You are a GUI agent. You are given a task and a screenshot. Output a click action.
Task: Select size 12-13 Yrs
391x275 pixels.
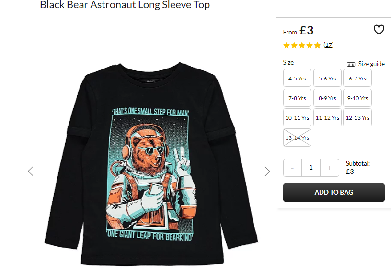click(x=357, y=117)
